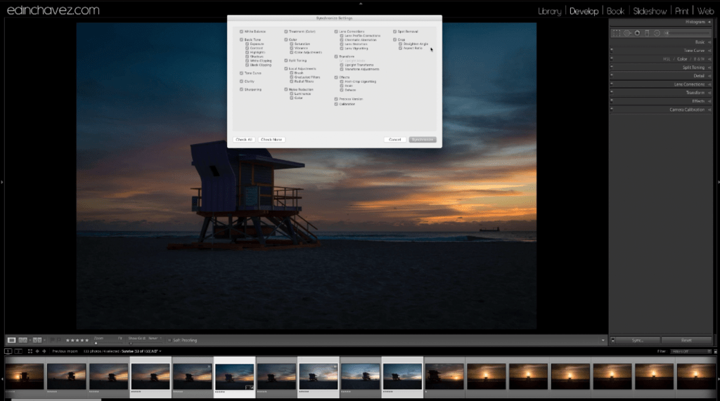
Task: Toggle HSL panel on/off switch
Action: pyautogui.click(x=612, y=59)
